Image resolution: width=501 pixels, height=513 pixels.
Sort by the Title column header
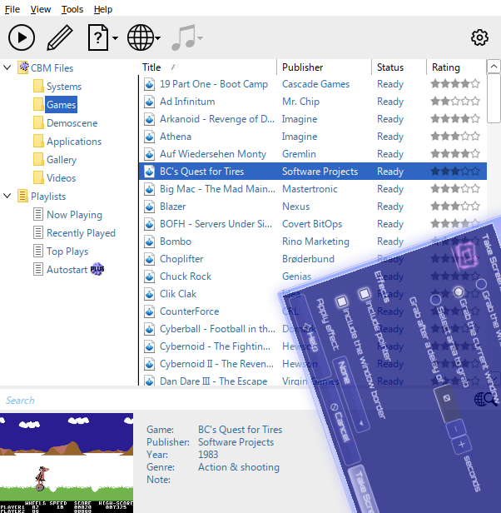coord(208,67)
